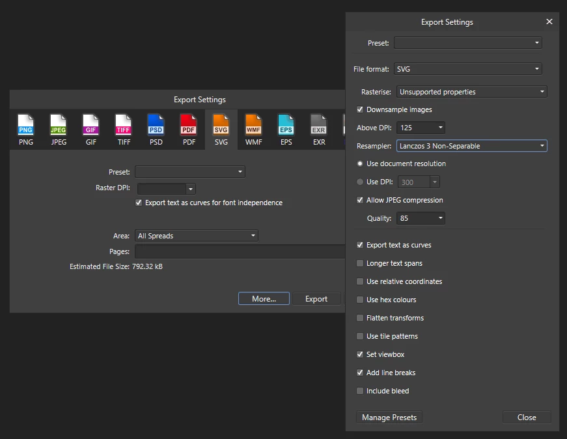
Task: Toggle Export text as curves for font independence
Action: pos(139,203)
